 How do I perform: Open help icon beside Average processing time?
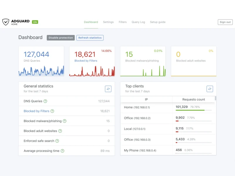coord(63,151)
